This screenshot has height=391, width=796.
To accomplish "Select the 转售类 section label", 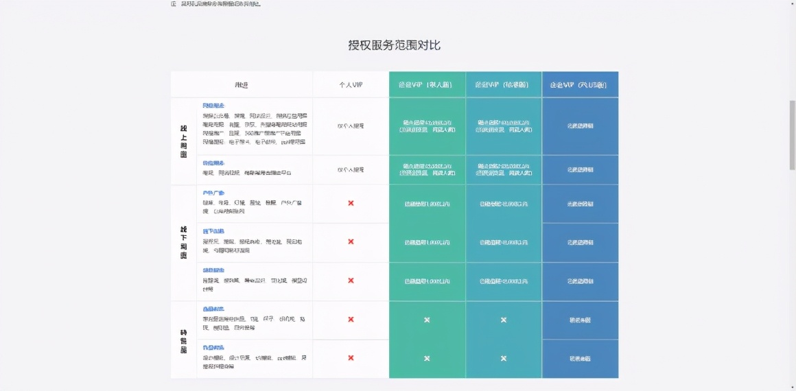I will (x=183, y=341).
